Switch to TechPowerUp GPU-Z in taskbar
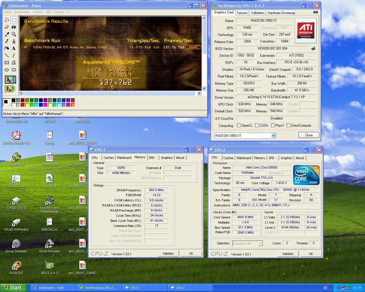 point(99,288)
